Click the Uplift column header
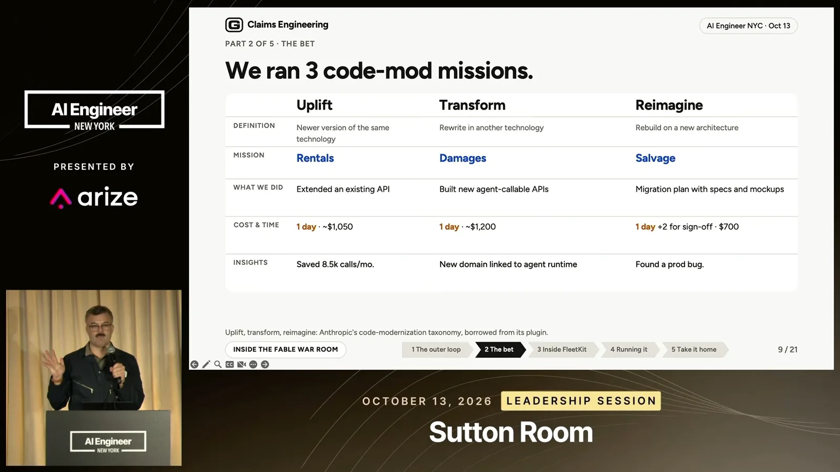This screenshot has height=472, width=840. 314,105
